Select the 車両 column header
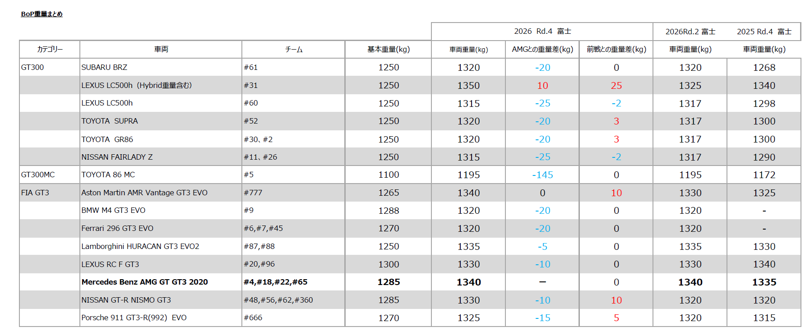 tap(161, 49)
